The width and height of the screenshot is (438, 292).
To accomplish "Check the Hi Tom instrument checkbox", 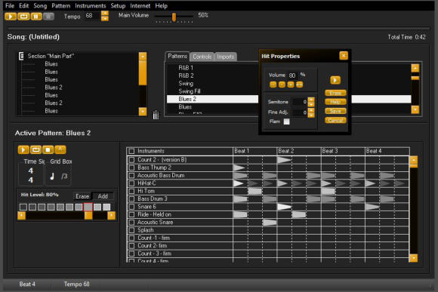I will (131, 191).
